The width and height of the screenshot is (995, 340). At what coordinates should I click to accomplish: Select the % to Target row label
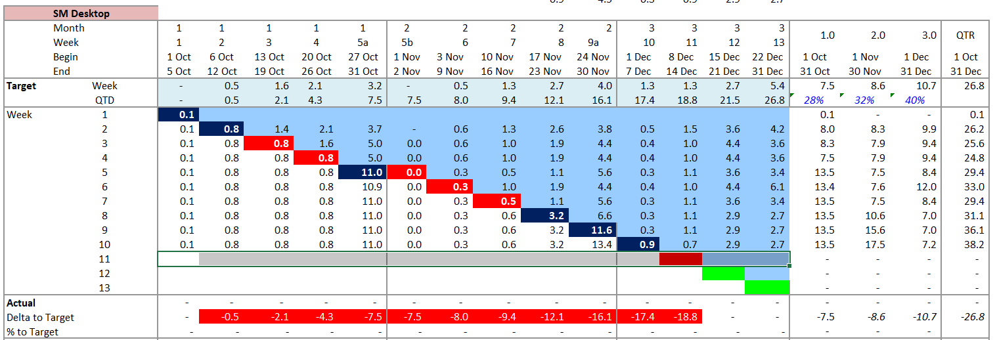pyautogui.click(x=32, y=332)
